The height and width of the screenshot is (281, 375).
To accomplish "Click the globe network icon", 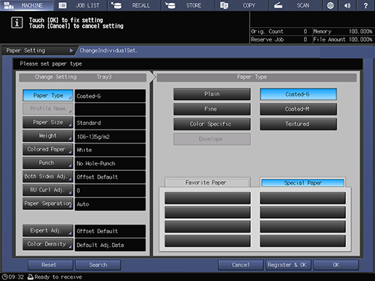I will coord(330,5).
